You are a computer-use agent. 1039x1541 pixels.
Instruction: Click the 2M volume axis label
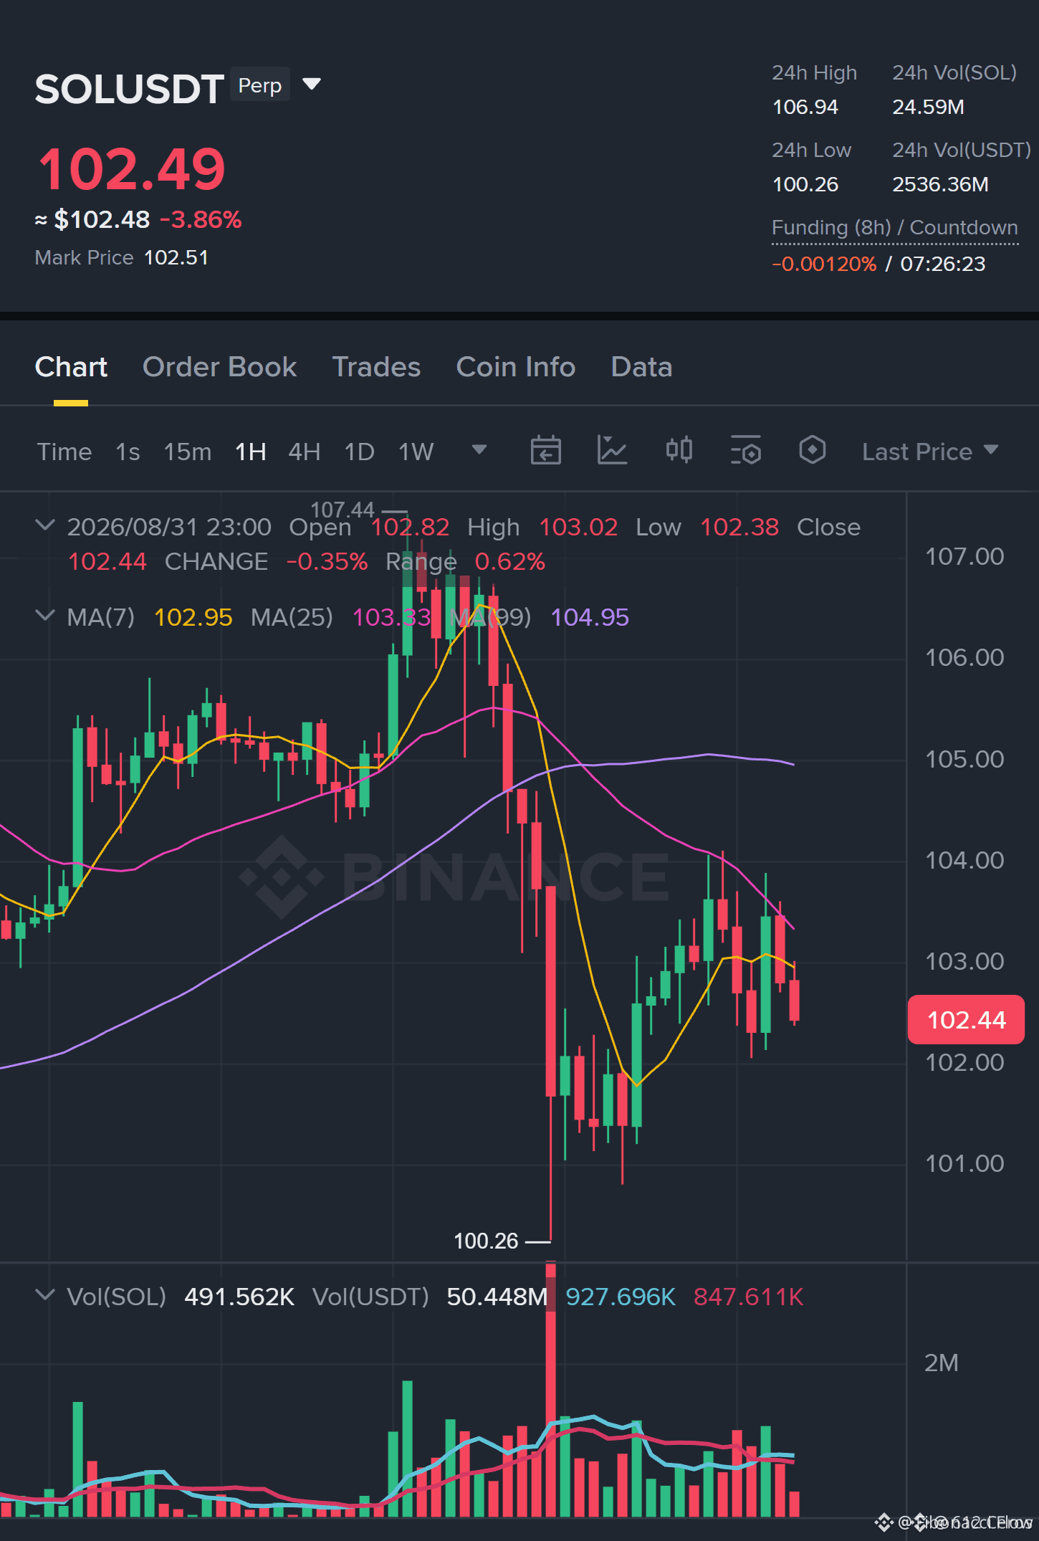click(941, 1363)
